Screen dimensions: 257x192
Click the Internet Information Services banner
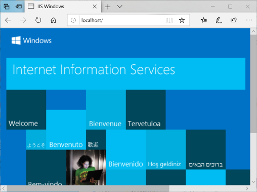(126, 73)
